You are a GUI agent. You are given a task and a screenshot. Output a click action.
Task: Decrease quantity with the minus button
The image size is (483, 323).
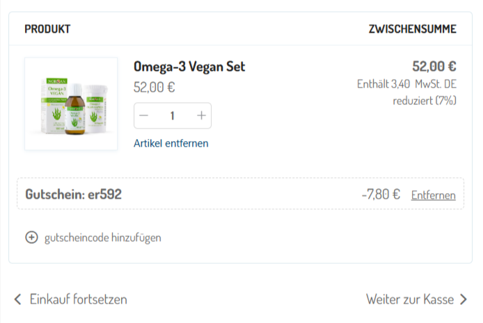tap(145, 116)
